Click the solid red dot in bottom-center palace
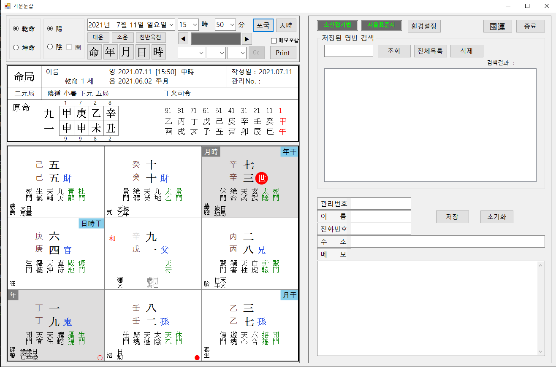This screenshot has width=556, height=367. [x=197, y=358]
